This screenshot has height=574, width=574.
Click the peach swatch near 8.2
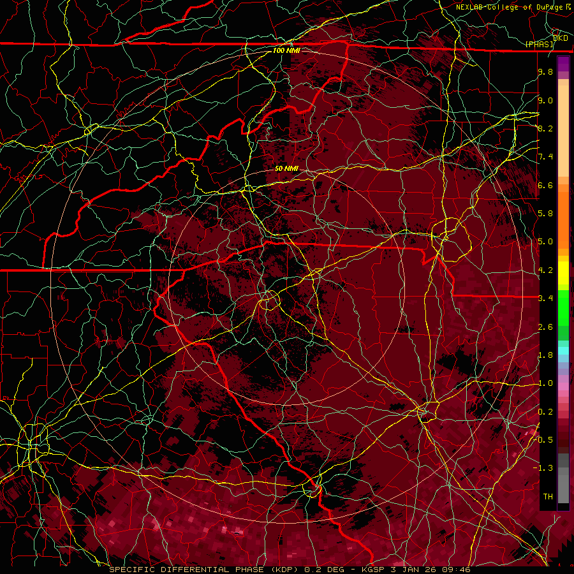click(x=563, y=131)
